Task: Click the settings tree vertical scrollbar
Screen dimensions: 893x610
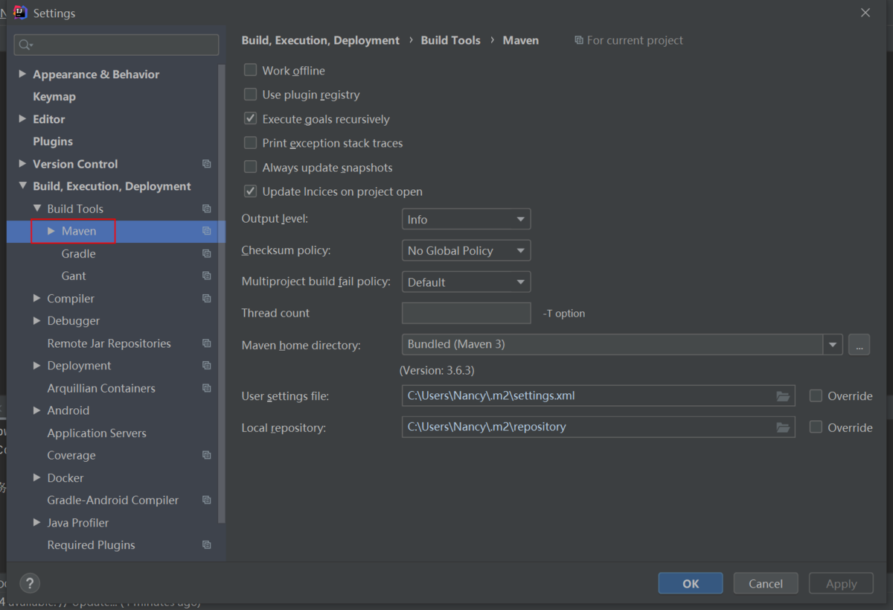Action: click(222, 293)
